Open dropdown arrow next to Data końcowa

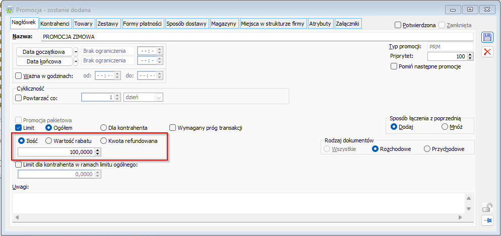coord(76,61)
